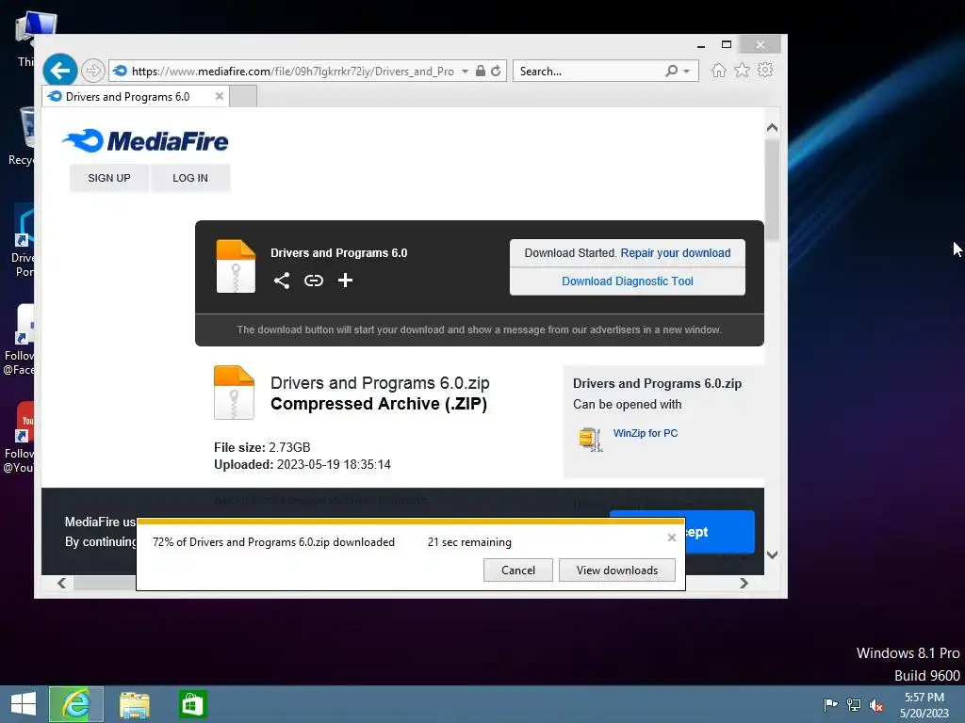965x723 pixels.
Task: Click the text '72% of Drivers and Programs 6.0.zip downloaded'
Action: click(x=273, y=542)
